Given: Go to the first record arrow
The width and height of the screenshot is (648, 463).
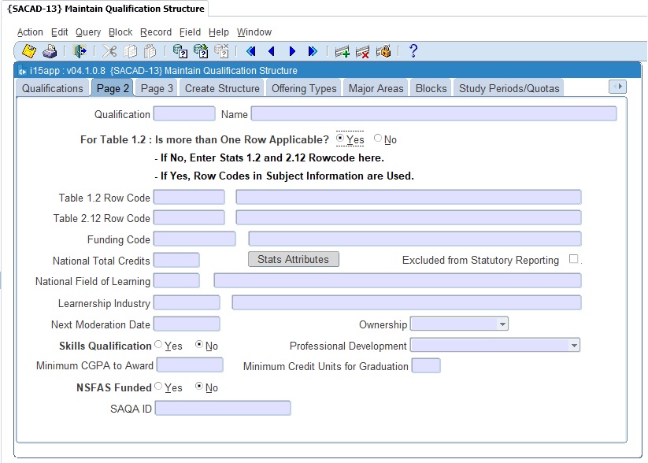Looking at the screenshot, I should click(x=251, y=52).
